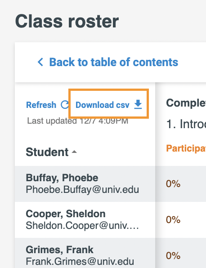Screen dimensions: 206x268
Task: Click Phoebe Buffay's 0% participation value
Action: [x=173, y=184]
